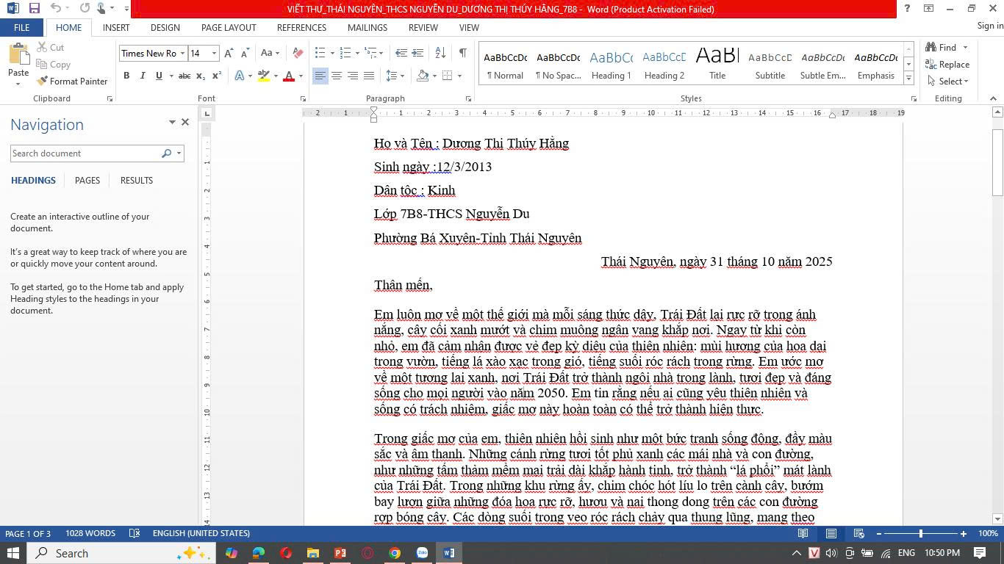Toggle bold formatting

(126, 76)
